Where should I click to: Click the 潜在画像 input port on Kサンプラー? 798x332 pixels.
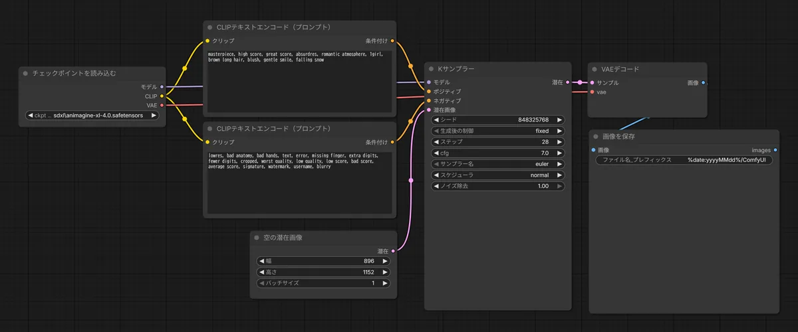coord(429,110)
